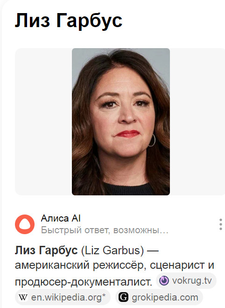The image size is (225, 308).
Task: Click bold Лиз Гарбус in description
Action: [x=46, y=250]
